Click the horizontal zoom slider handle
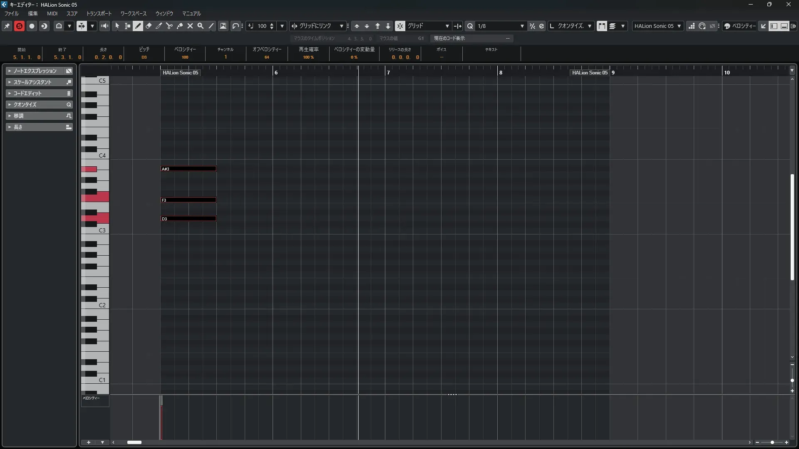The height and width of the screenshot is (449, 799). coord(772,442)
